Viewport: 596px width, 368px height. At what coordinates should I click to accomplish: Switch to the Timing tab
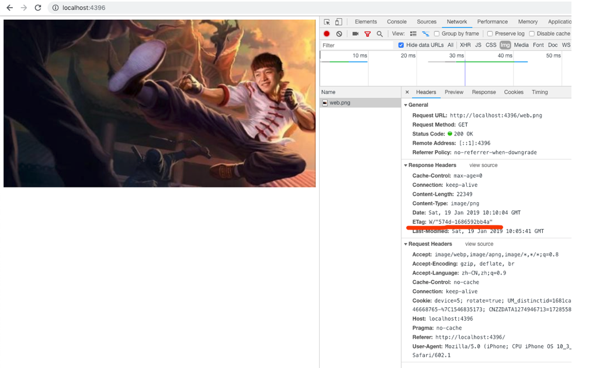click(x=540, y=92)
